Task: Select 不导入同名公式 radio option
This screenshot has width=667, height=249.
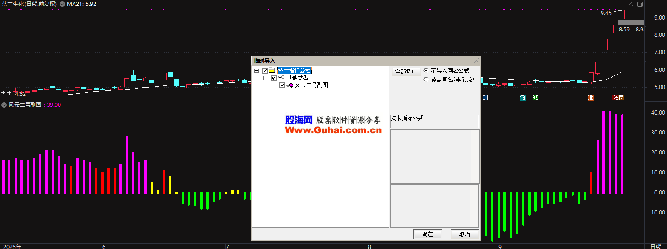Action: 426,71
